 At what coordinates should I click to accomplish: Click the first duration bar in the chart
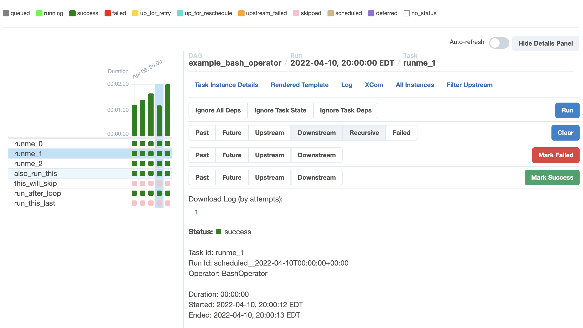click(134, 120)
